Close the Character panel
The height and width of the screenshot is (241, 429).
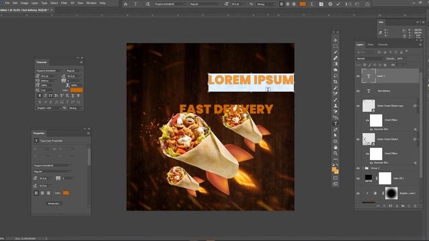[82, 58]
